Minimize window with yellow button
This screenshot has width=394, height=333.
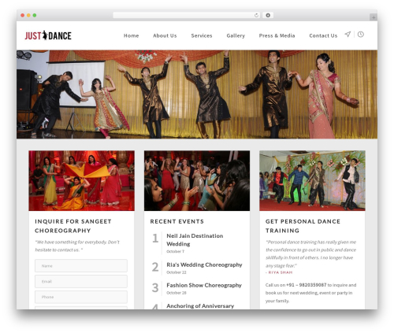point(28,15)
